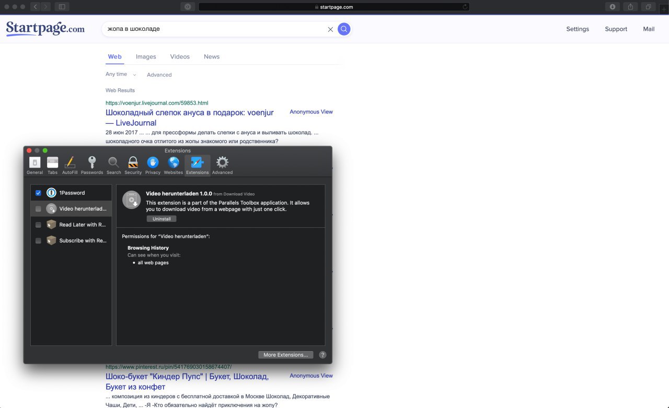Viewport: 669px width, 408px height.
Task: Open Startpage Mail
Action: tap(649, 29)
